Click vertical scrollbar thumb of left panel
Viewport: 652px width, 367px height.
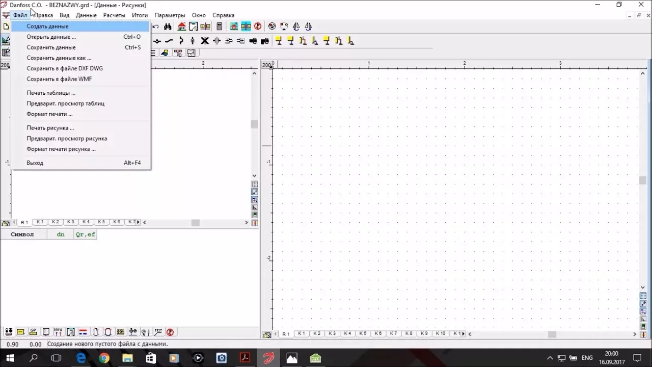tap(255, 124)
